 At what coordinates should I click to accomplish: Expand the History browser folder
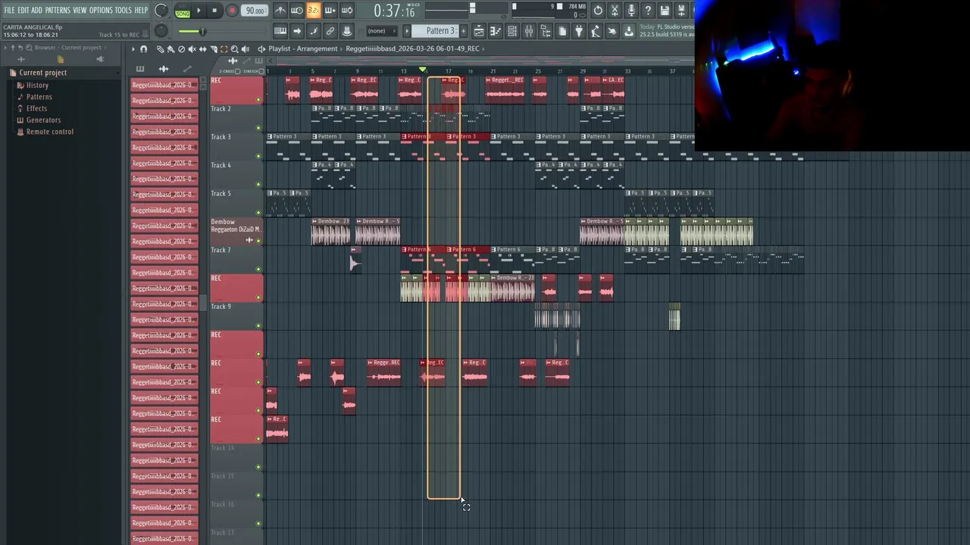click(x=37, y=86)
